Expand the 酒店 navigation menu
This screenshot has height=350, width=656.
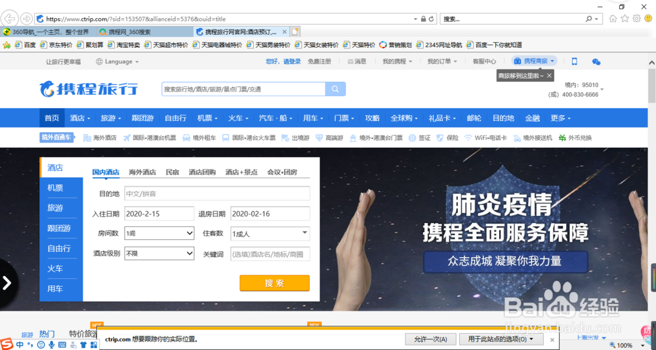[80, 118]
